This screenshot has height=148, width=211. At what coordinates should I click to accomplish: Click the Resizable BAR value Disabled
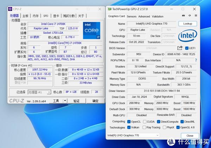[186, 115]
